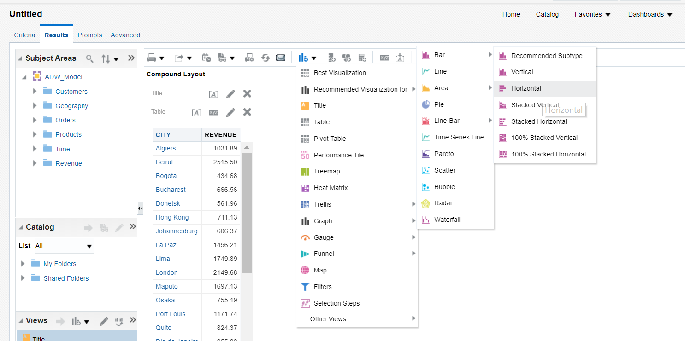This screenshot has width=685, height=341.
Task: Select Horizontal bar subtype
Action: point(545,88)
